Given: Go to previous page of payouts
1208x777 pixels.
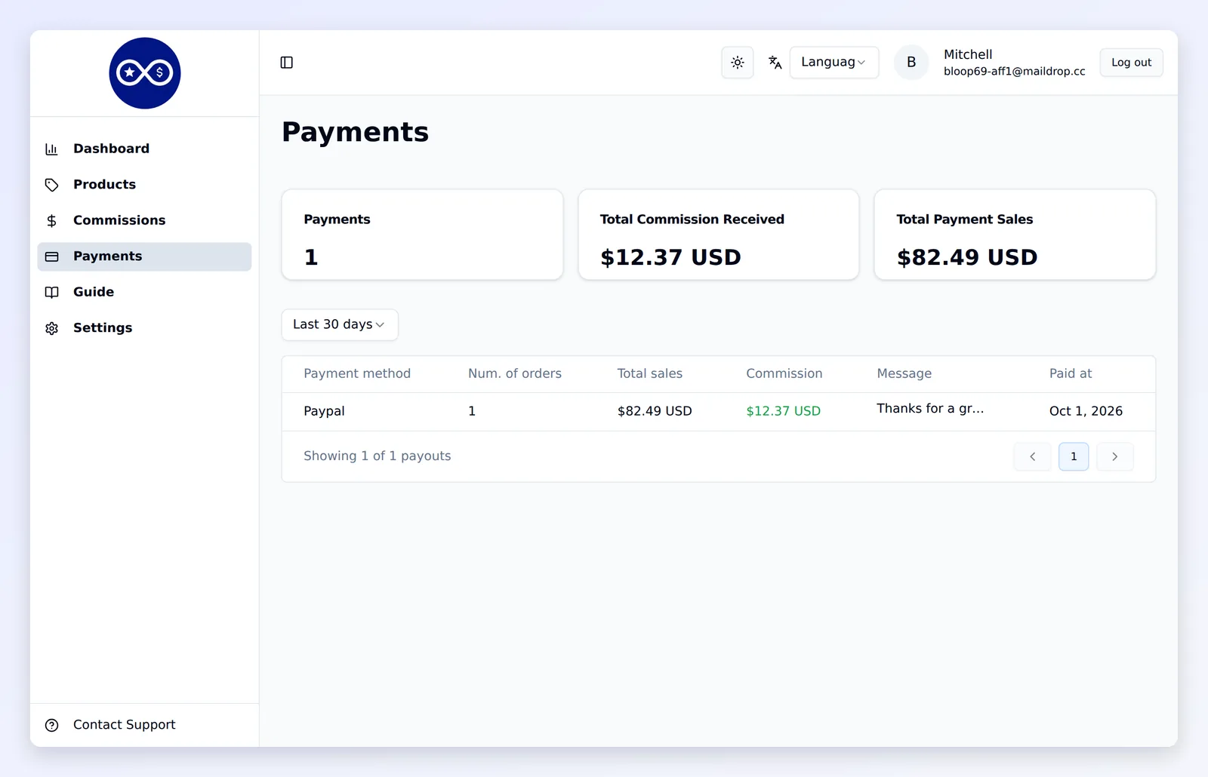Looking at the screenshot, I should 1032,456.
